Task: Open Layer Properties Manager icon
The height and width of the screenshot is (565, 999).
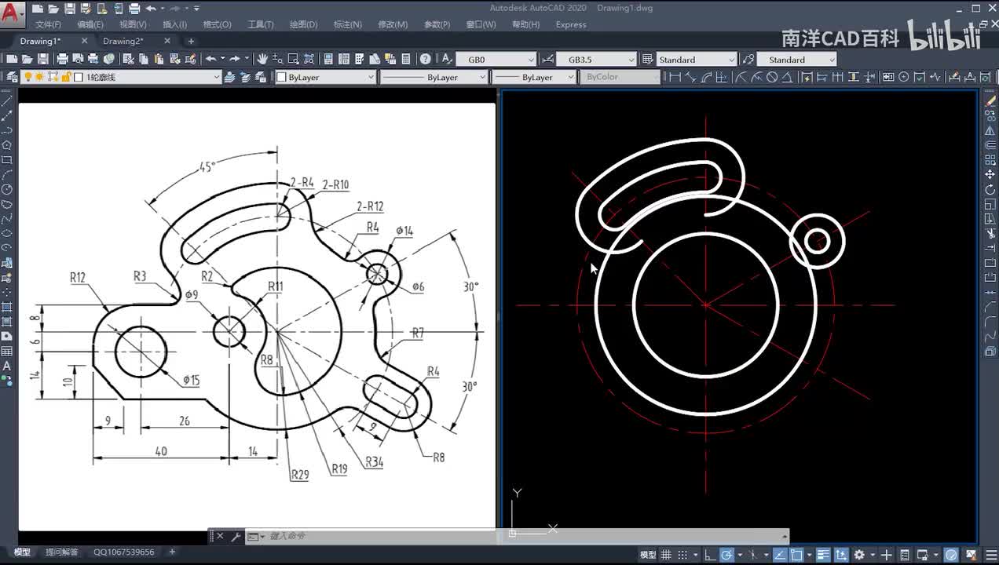Action: point(12,77)
